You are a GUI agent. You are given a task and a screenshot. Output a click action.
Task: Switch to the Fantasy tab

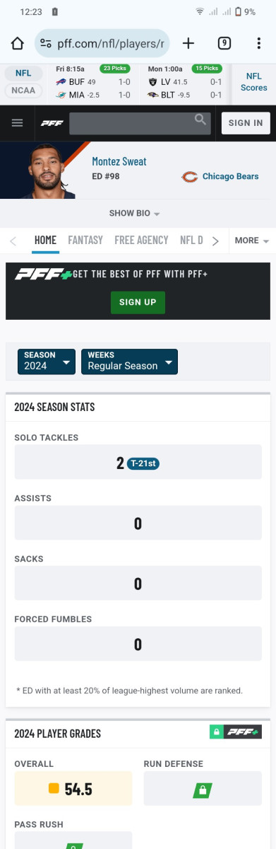[85, 240]
